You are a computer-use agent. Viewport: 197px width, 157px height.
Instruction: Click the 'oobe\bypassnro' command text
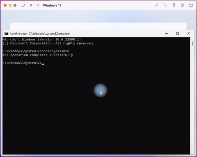(x=55, y=51)
